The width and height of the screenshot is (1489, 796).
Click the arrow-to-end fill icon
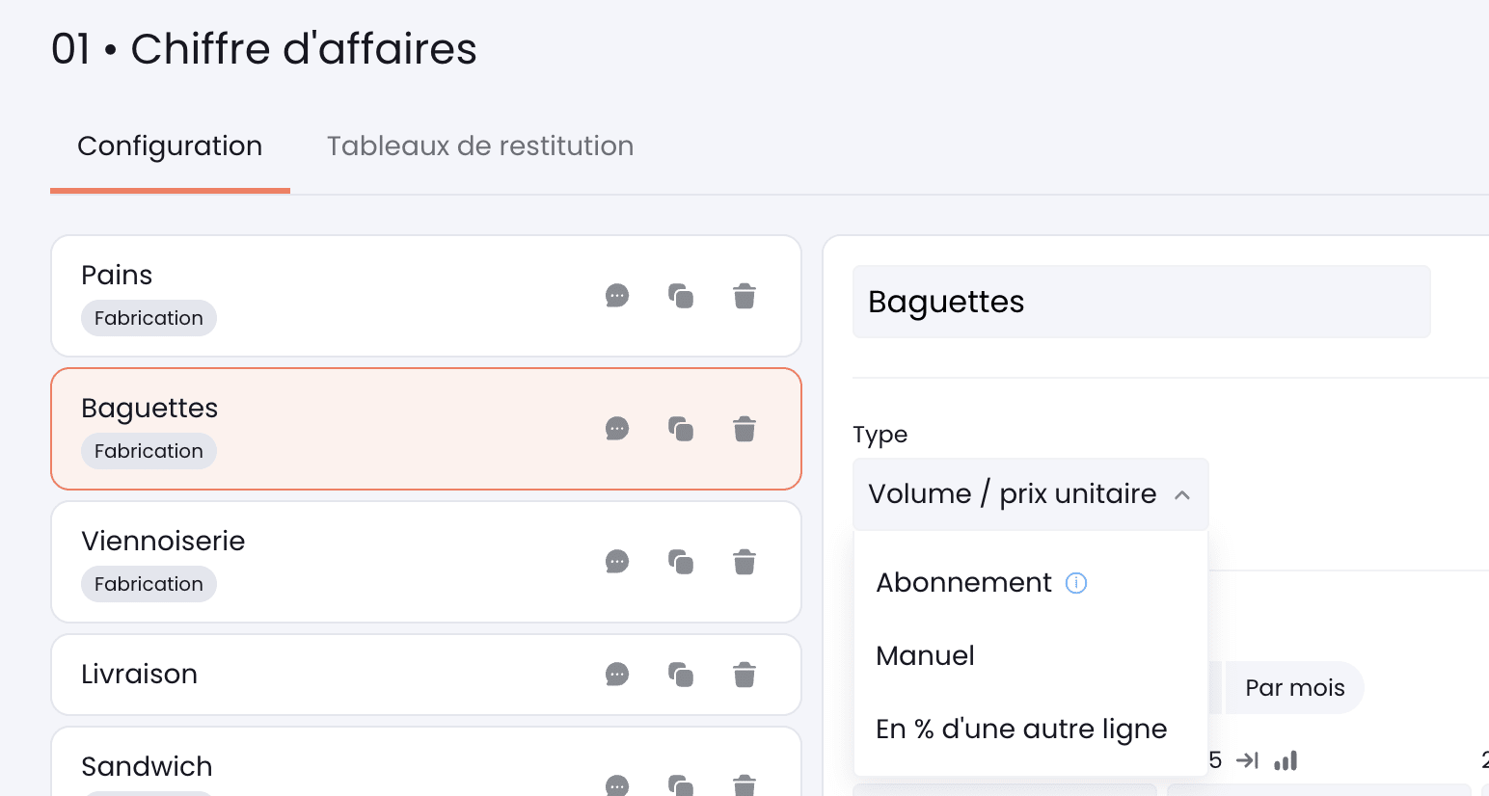pyautogui.click(x=1248, y=760)
